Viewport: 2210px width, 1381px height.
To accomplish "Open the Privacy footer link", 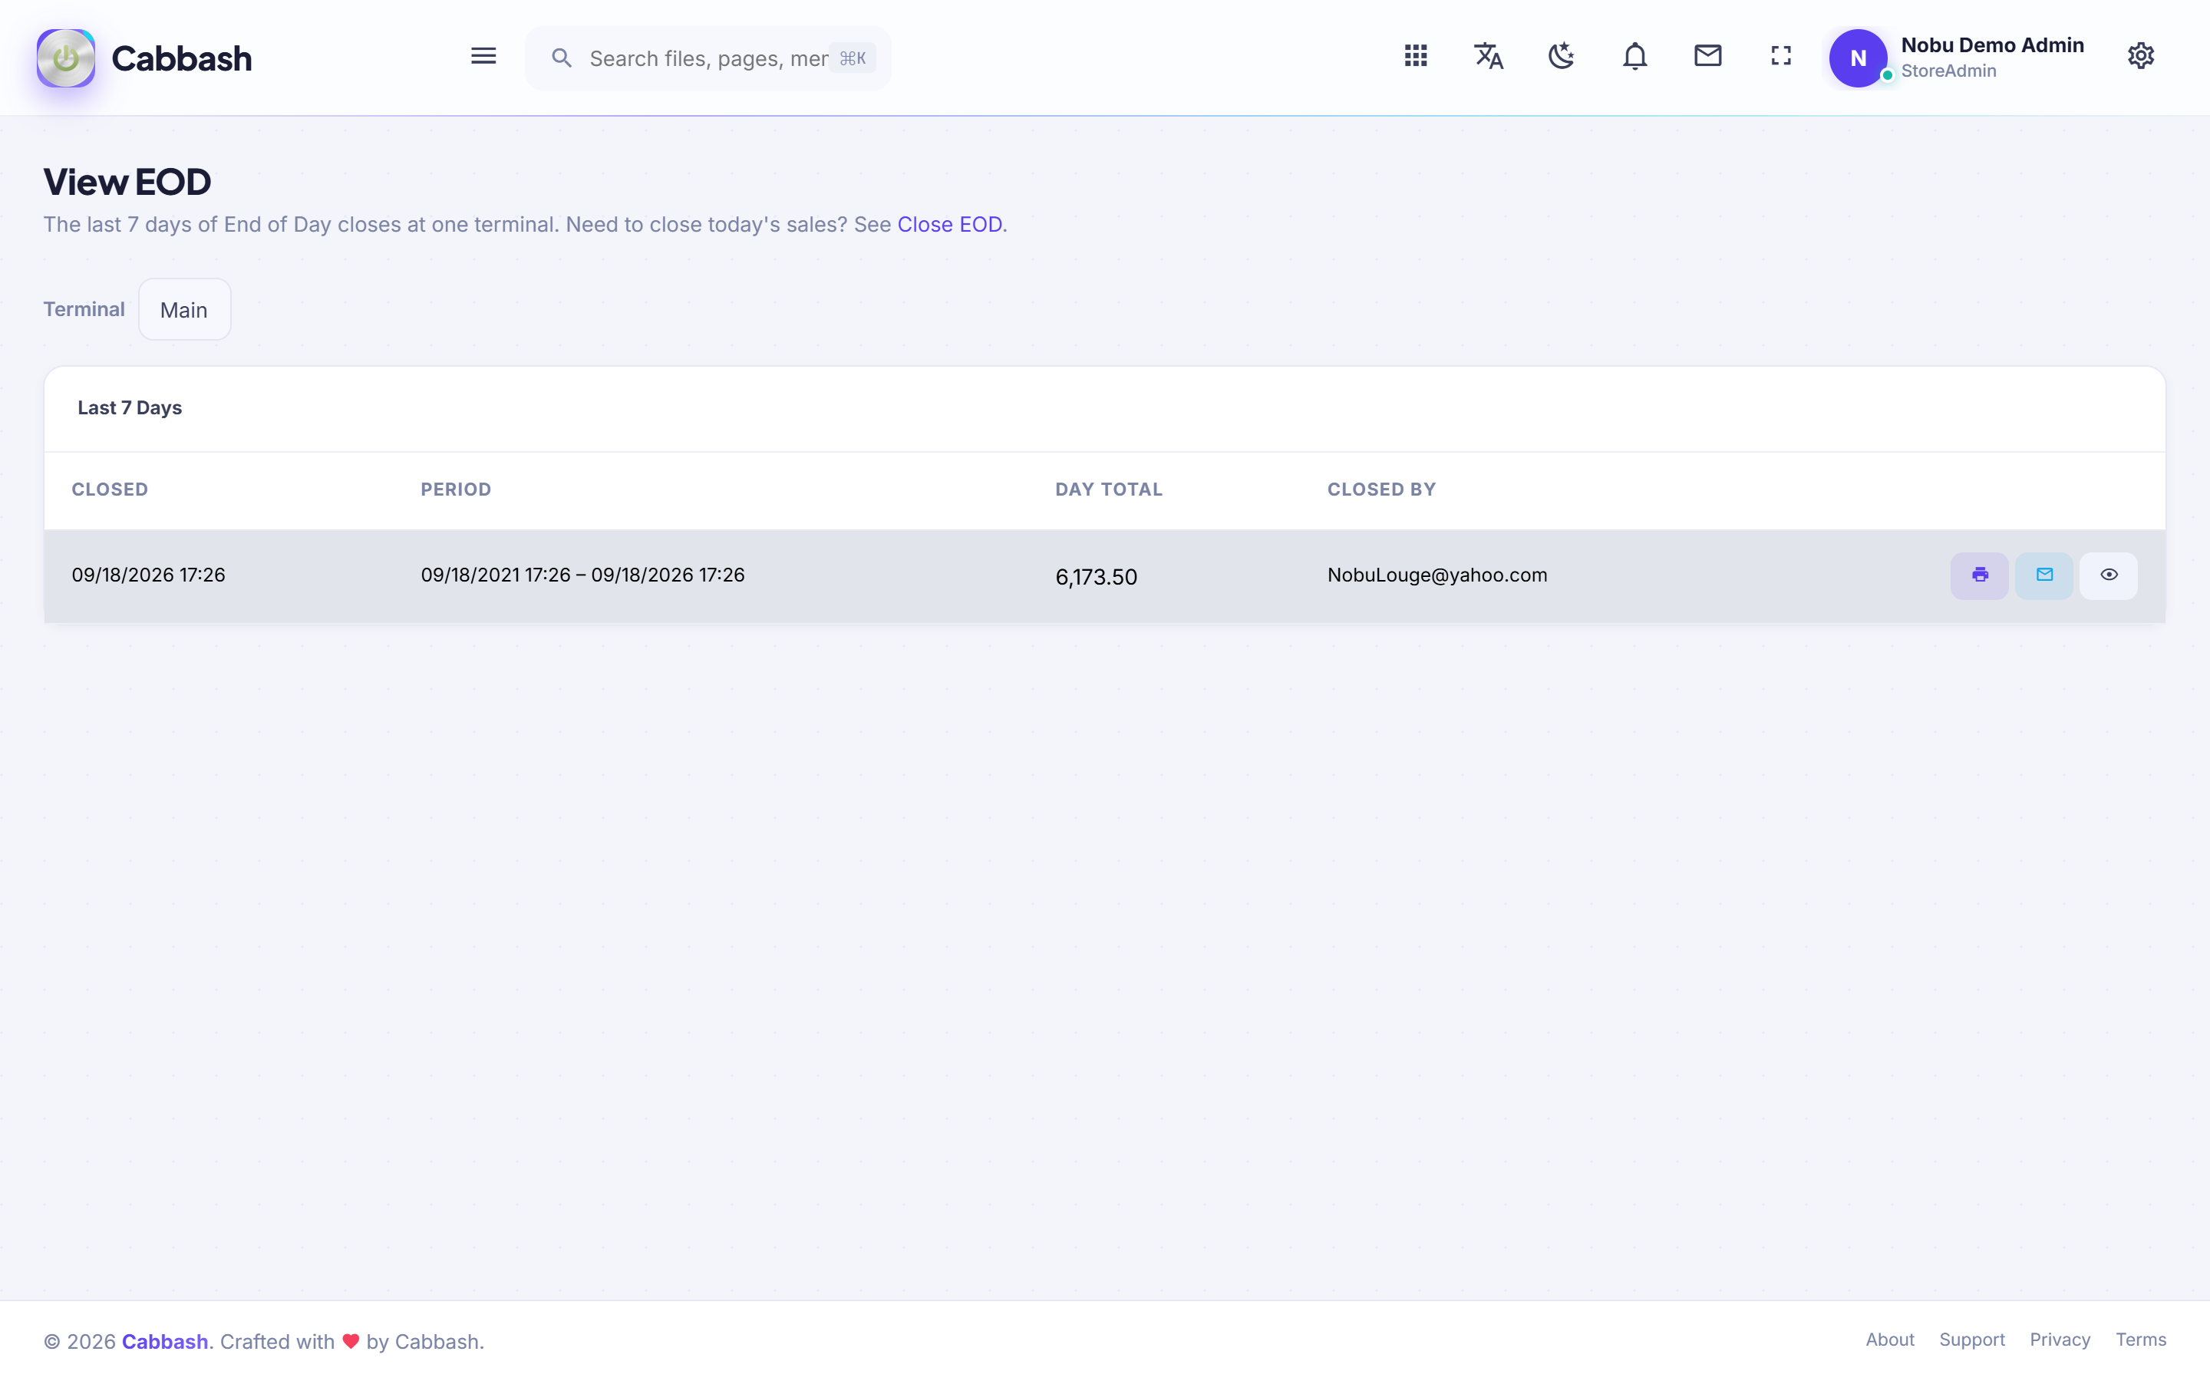I will coord(2060,1340).
